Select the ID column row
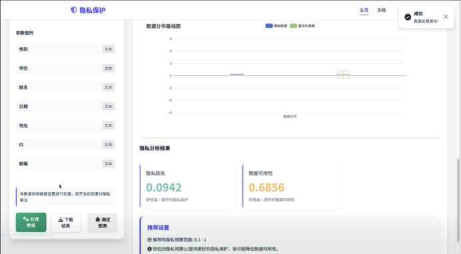461x254 pixels. click(x=67, y=145)
